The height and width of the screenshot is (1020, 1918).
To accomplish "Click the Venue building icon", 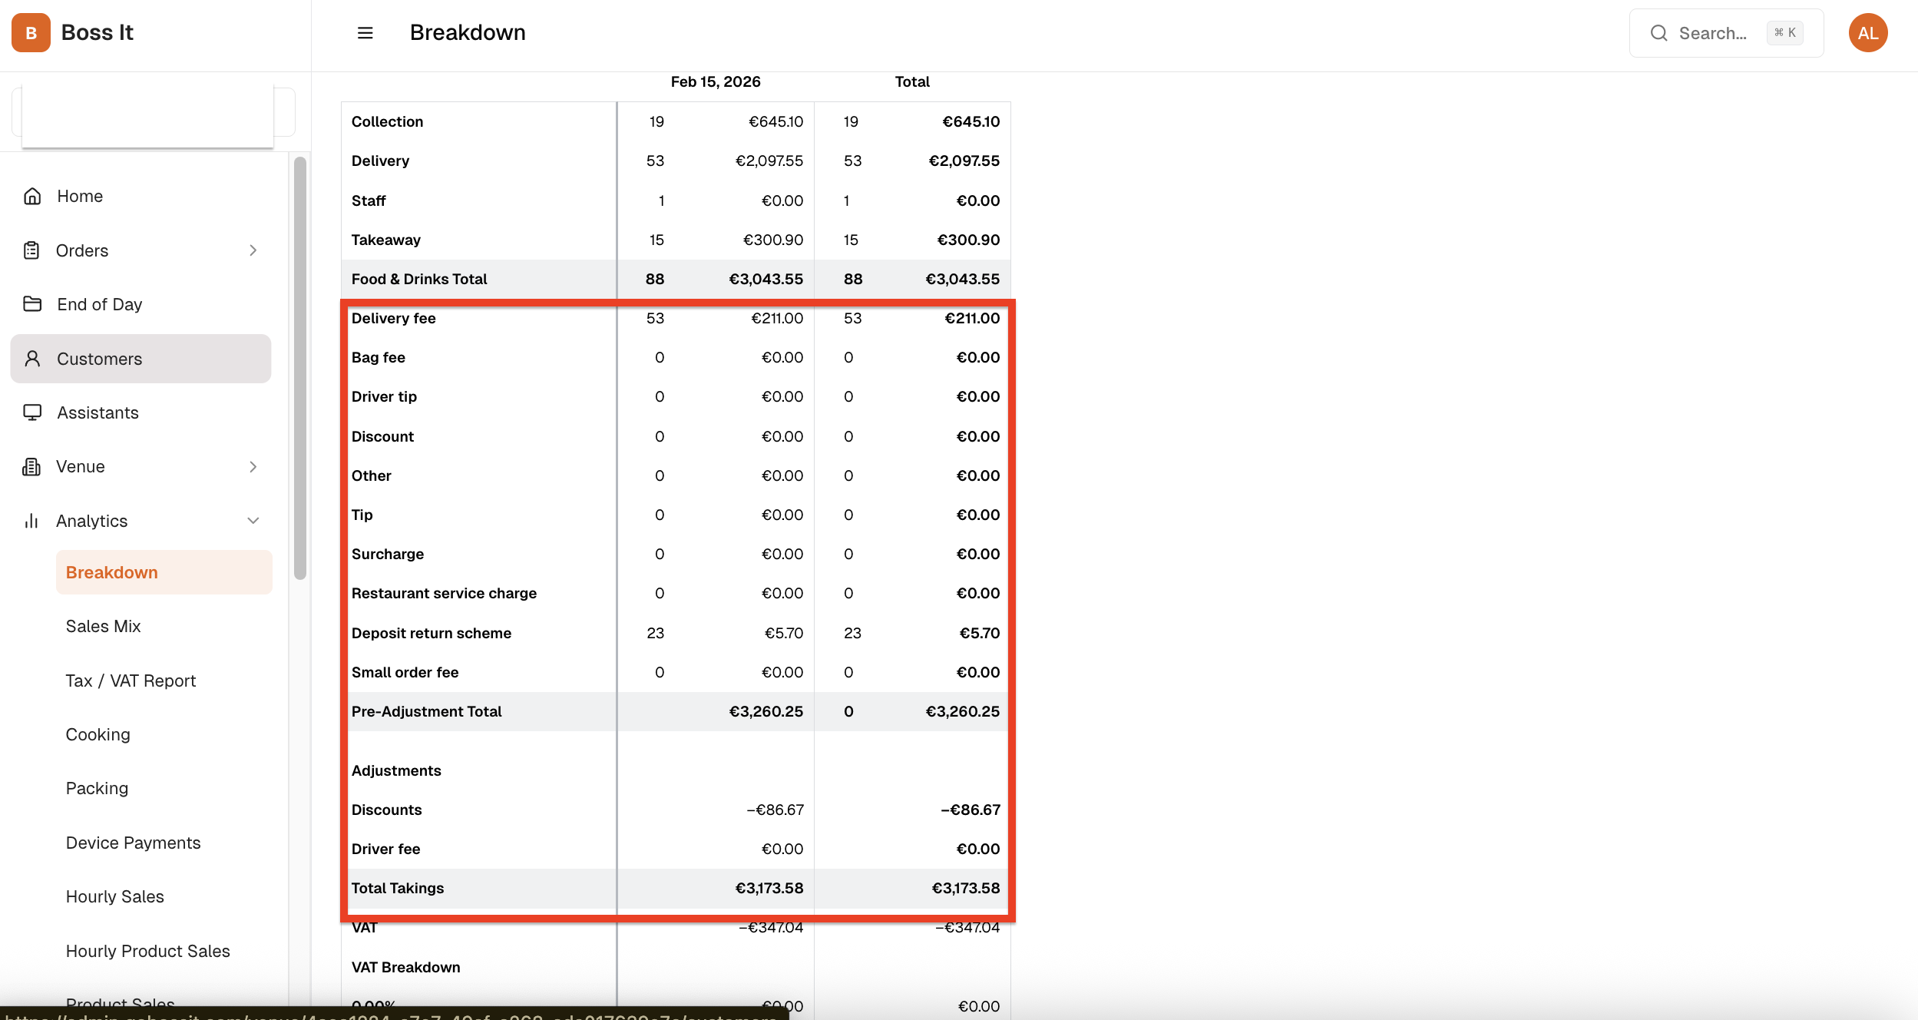I will 31,466.
